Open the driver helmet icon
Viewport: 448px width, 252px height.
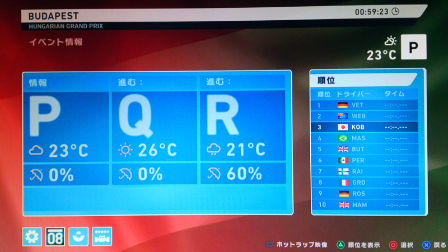point(78,236)
